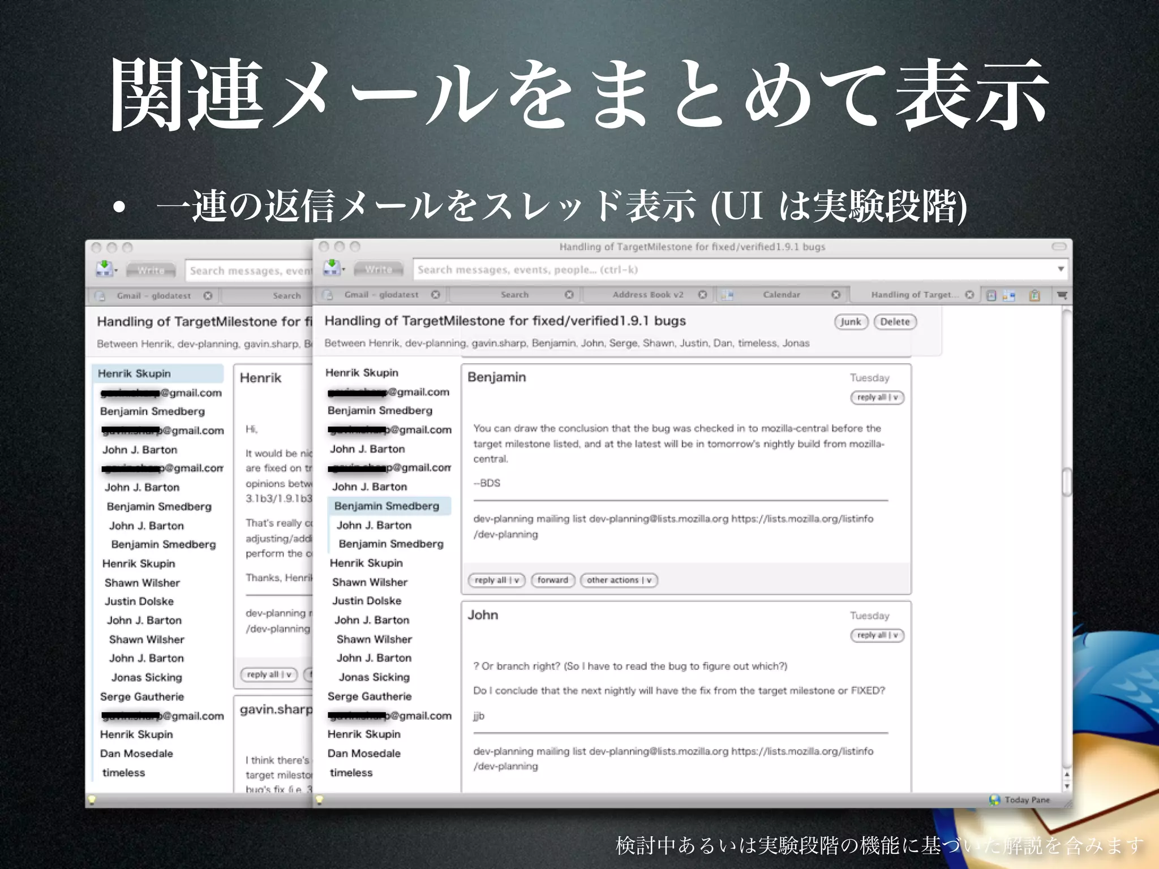Viewport: 1159px width, 869px height.
Task: Click the Today Pane icon in status bar
Action: [x=994, y=799]
